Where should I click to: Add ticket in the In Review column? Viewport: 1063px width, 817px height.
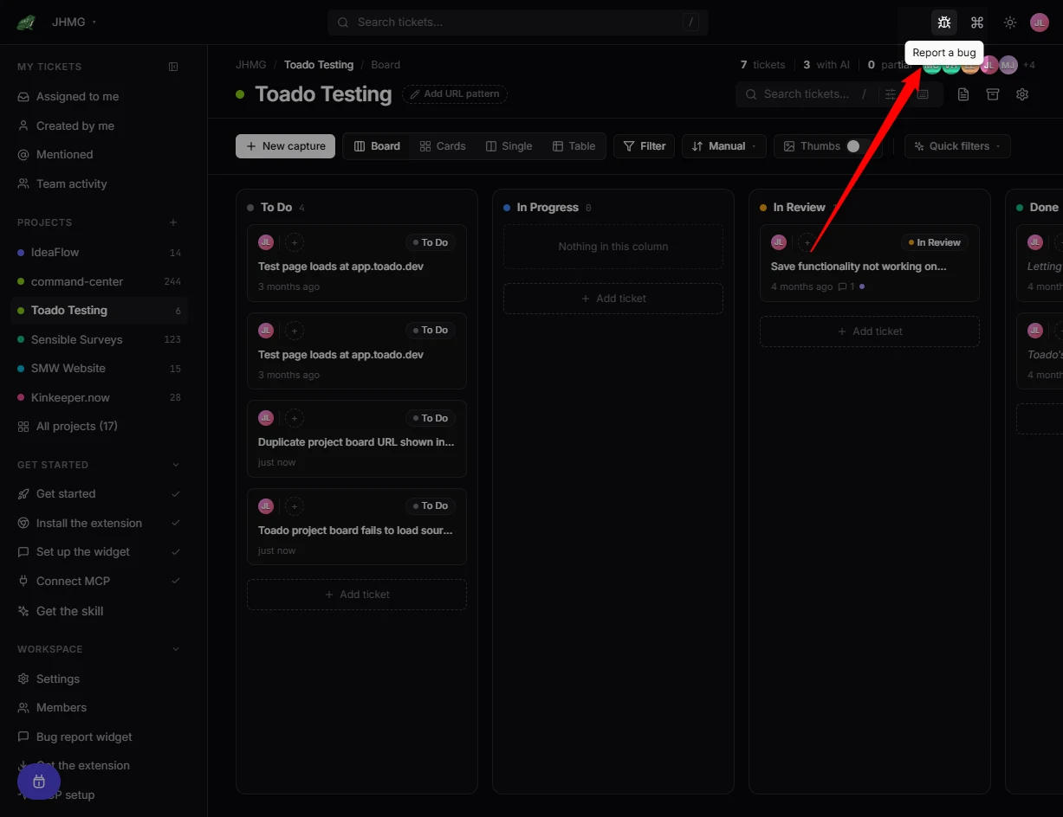tap(870, 331)
